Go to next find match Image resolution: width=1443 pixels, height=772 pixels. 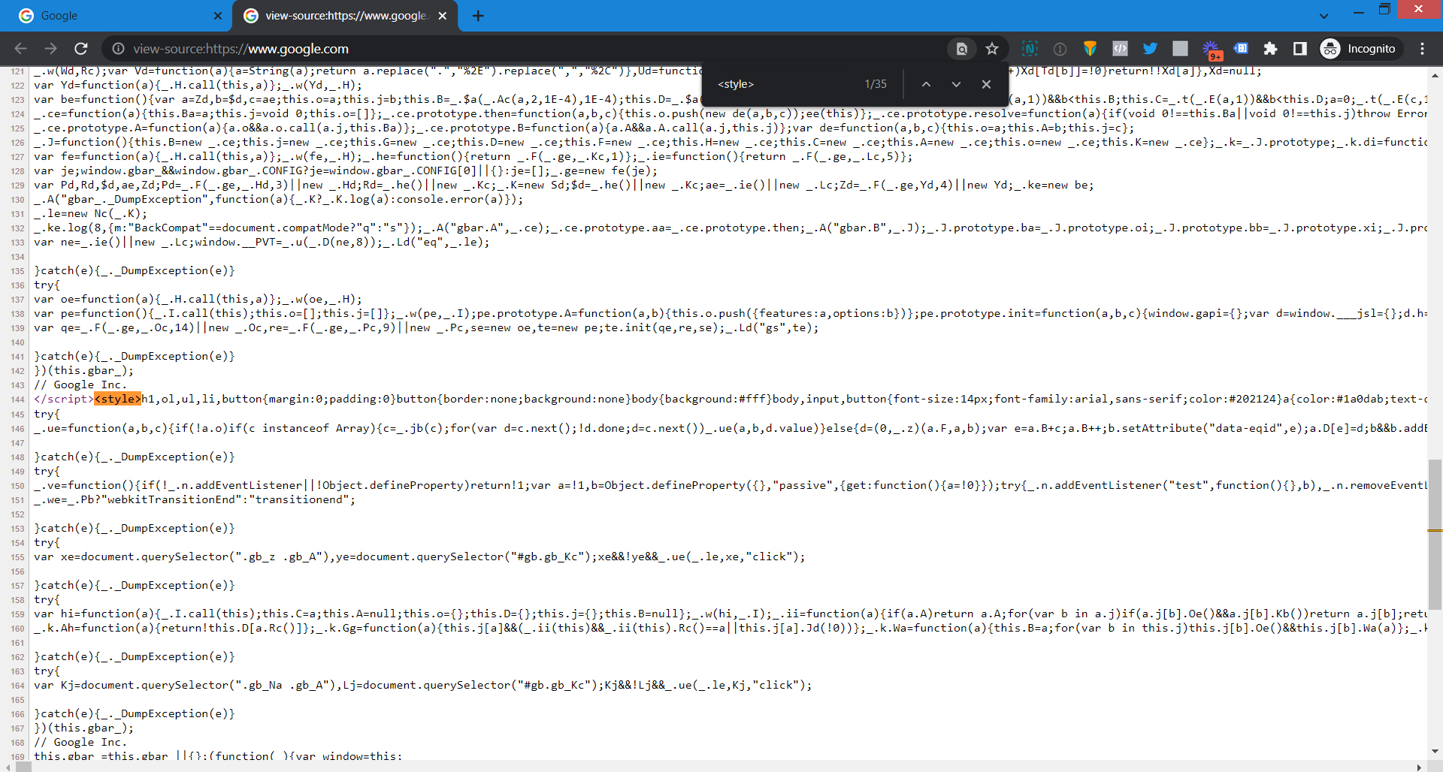click(956, 84)
